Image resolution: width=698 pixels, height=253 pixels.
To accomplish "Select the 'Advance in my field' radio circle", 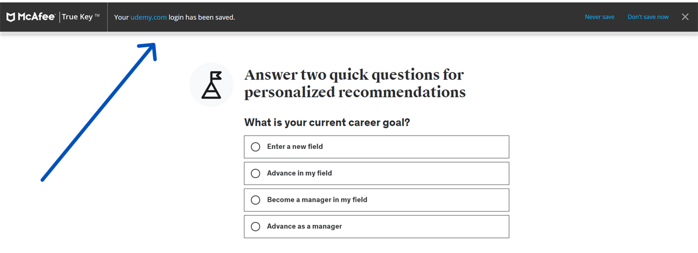I will (x=255, y=173).
